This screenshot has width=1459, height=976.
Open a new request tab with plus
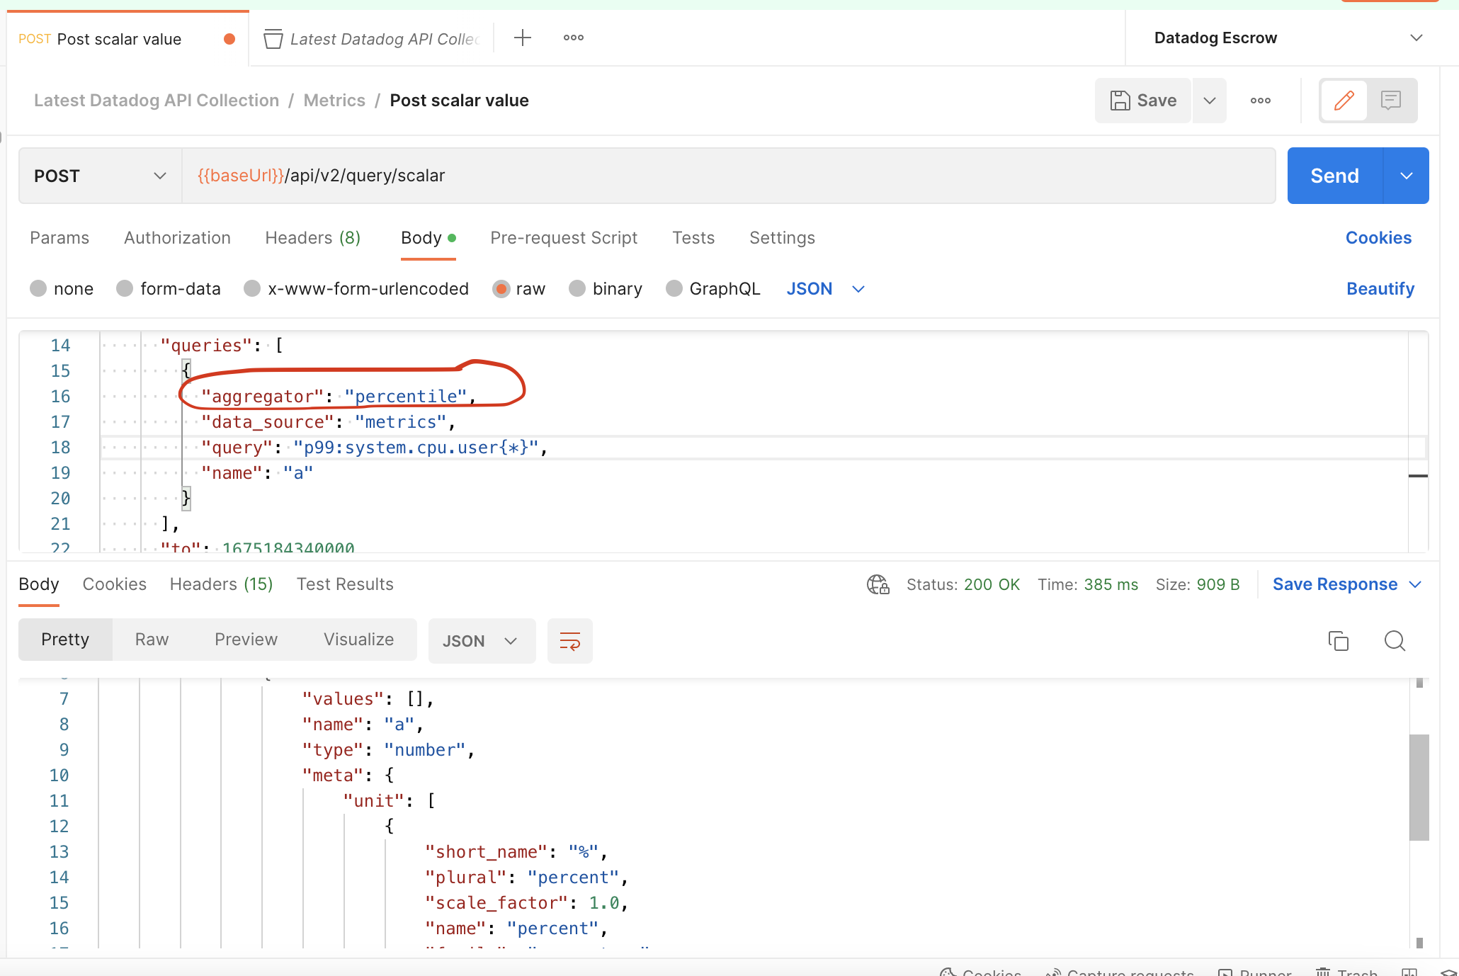(523, 38)
